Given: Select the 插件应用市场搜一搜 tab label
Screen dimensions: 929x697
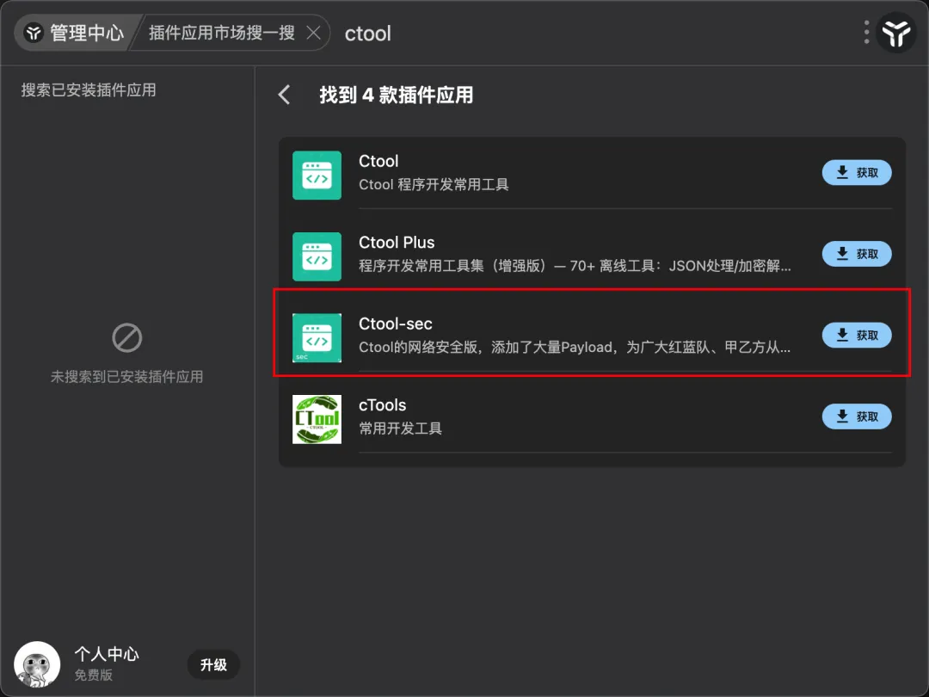Looking at the screenshot, I should tap(222, 33).
